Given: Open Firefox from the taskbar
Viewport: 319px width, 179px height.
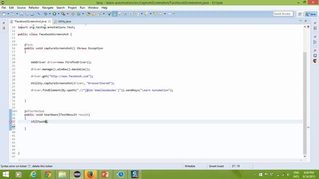Looking at the screenshot, I should click(91, 175).
